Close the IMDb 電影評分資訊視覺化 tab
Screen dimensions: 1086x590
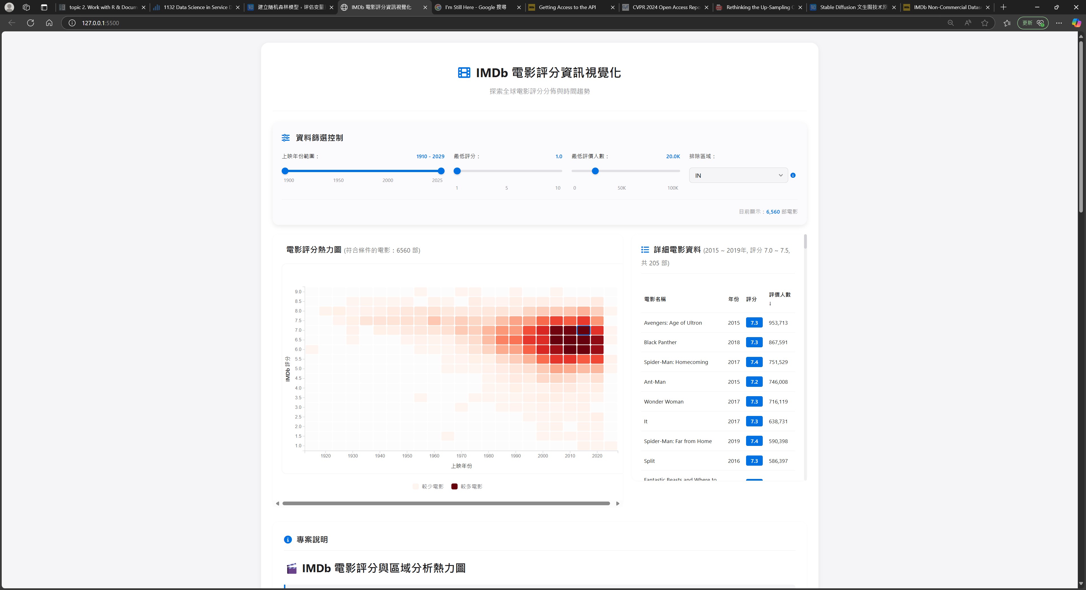click(425, 7)
